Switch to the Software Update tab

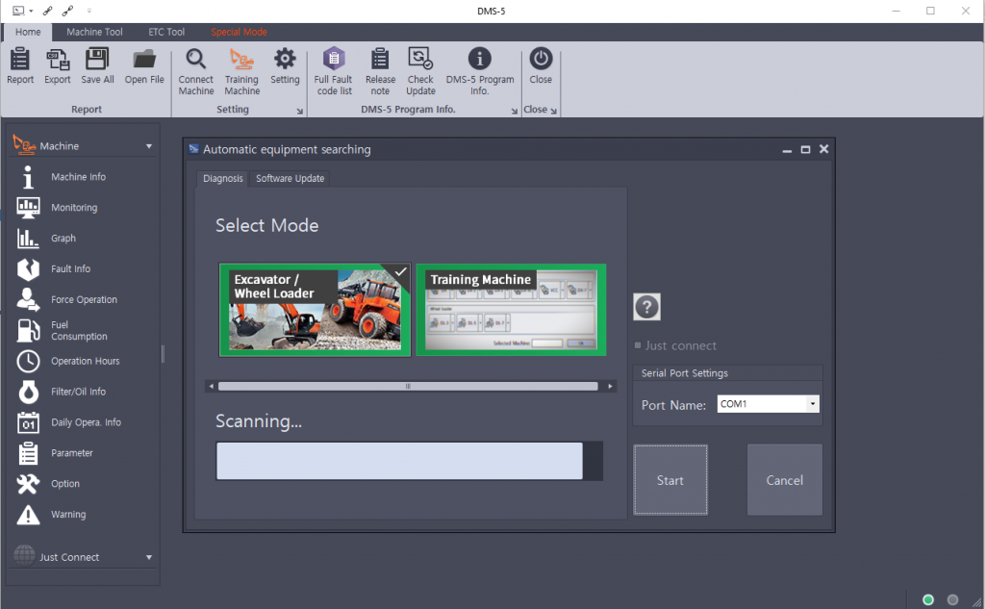(290, 179)
